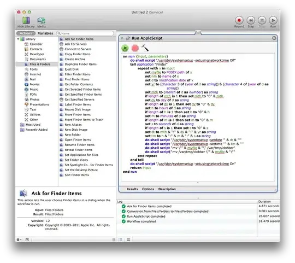Screen dimensions: 295x263
Task: Select Movies category
Action: tap(34, 84)
